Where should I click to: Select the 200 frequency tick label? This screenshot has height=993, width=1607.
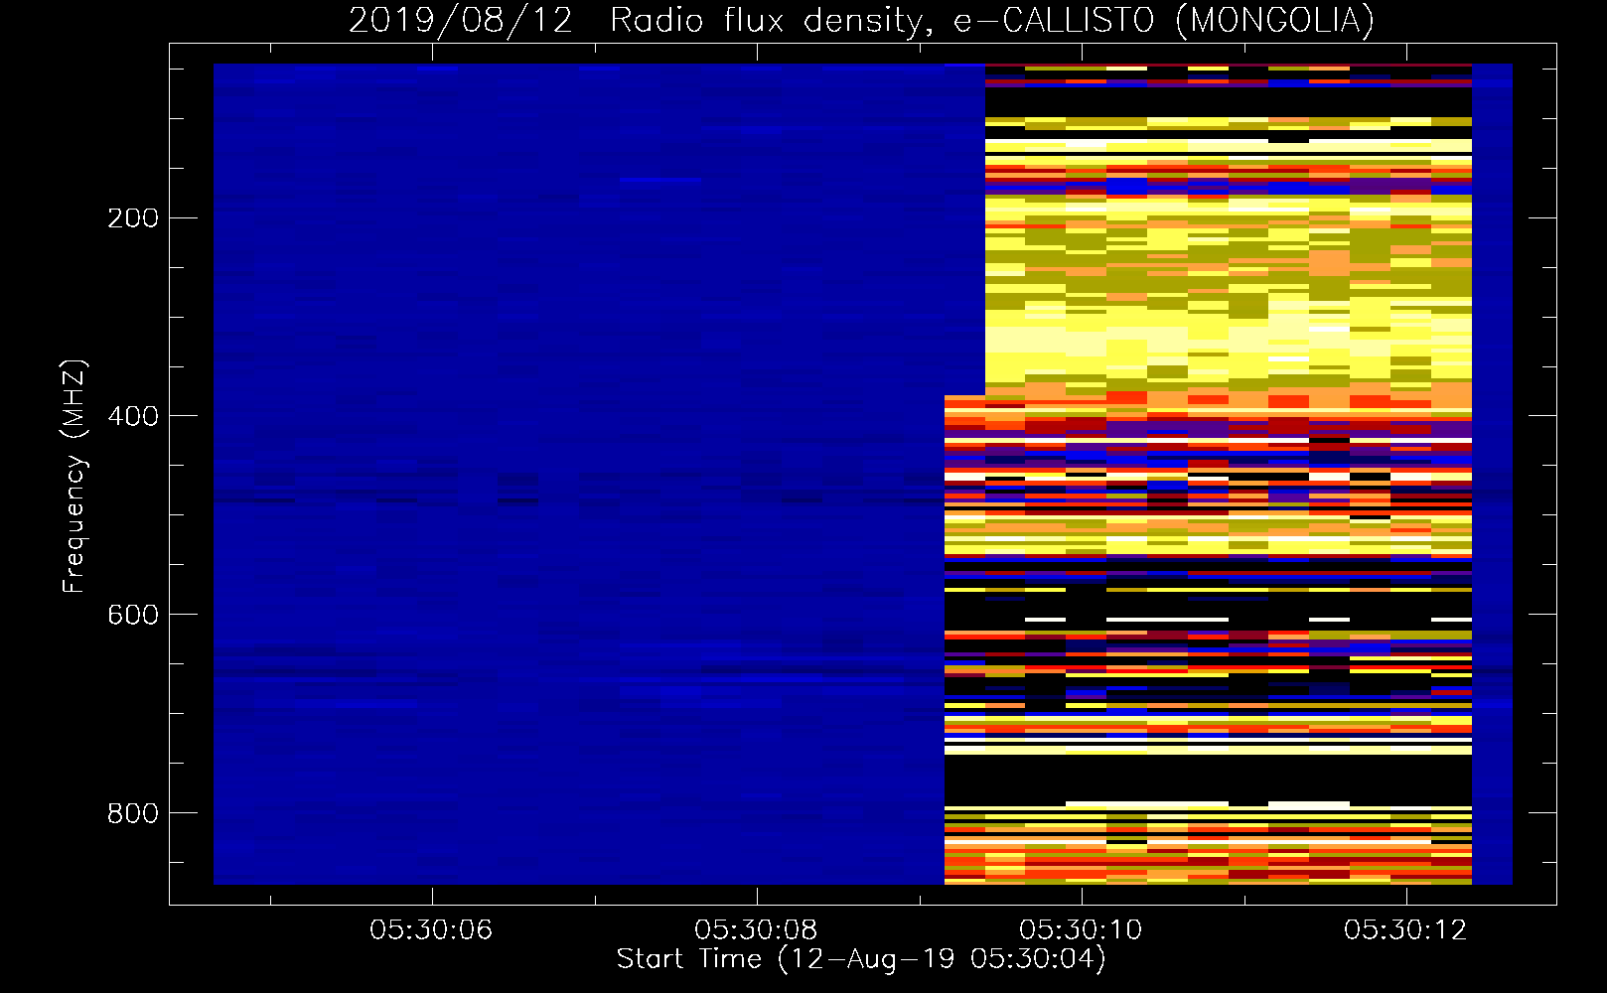click(133, 217)
